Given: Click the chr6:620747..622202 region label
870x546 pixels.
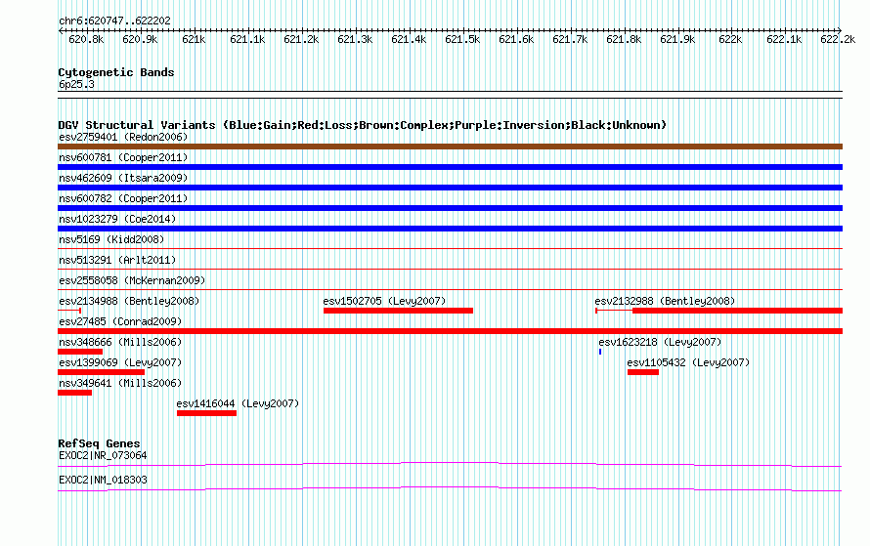Looking at the screenshot, I should (114, 21).
